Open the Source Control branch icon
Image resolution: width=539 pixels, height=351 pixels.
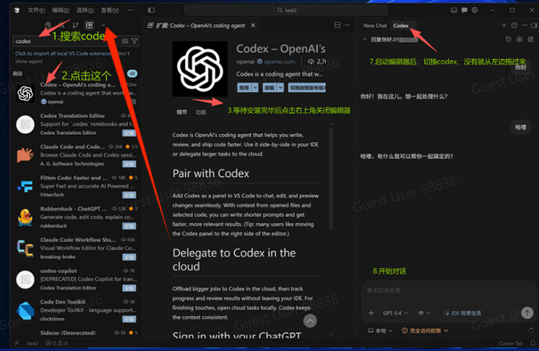[x=75, y=25]
